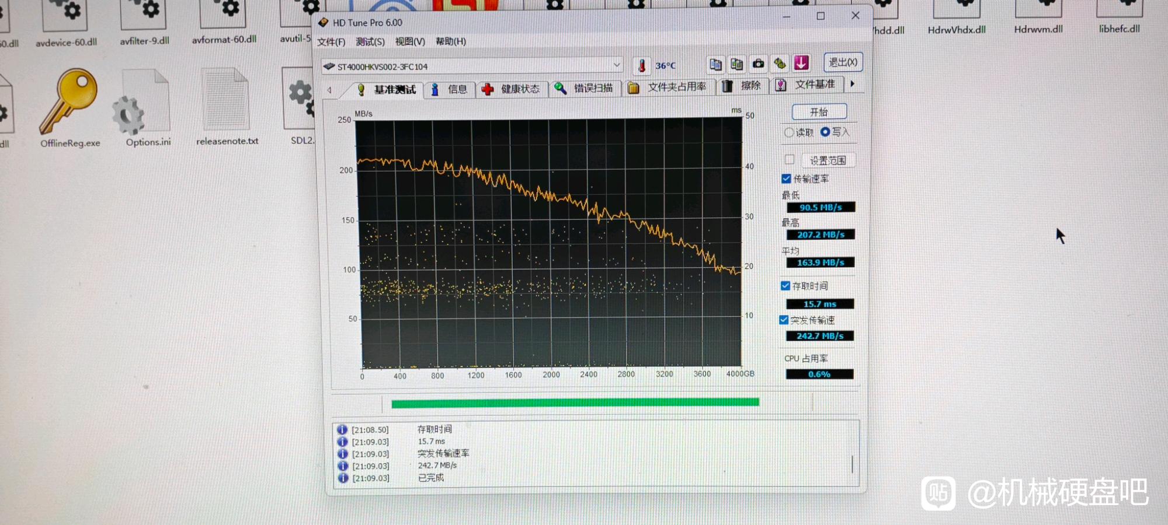
Task: Toggle the 设置范围 checkbox
Action: (x=790, y=159)
